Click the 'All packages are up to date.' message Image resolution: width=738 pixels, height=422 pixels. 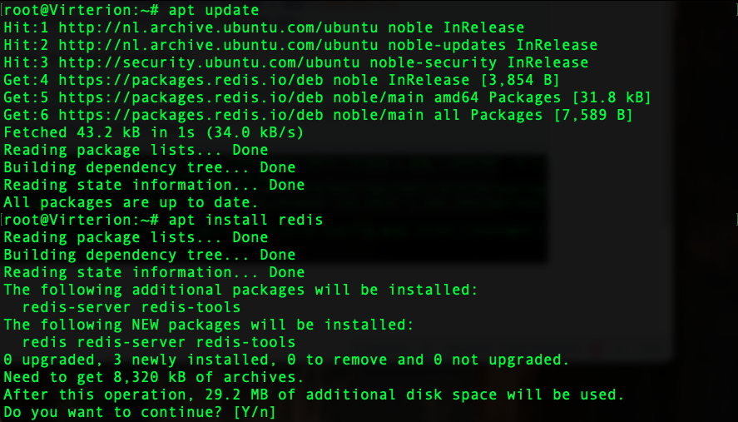pos(131,202)
